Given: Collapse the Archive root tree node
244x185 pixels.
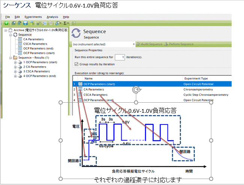Looking at the screenshot, I should tap(6, 30).
